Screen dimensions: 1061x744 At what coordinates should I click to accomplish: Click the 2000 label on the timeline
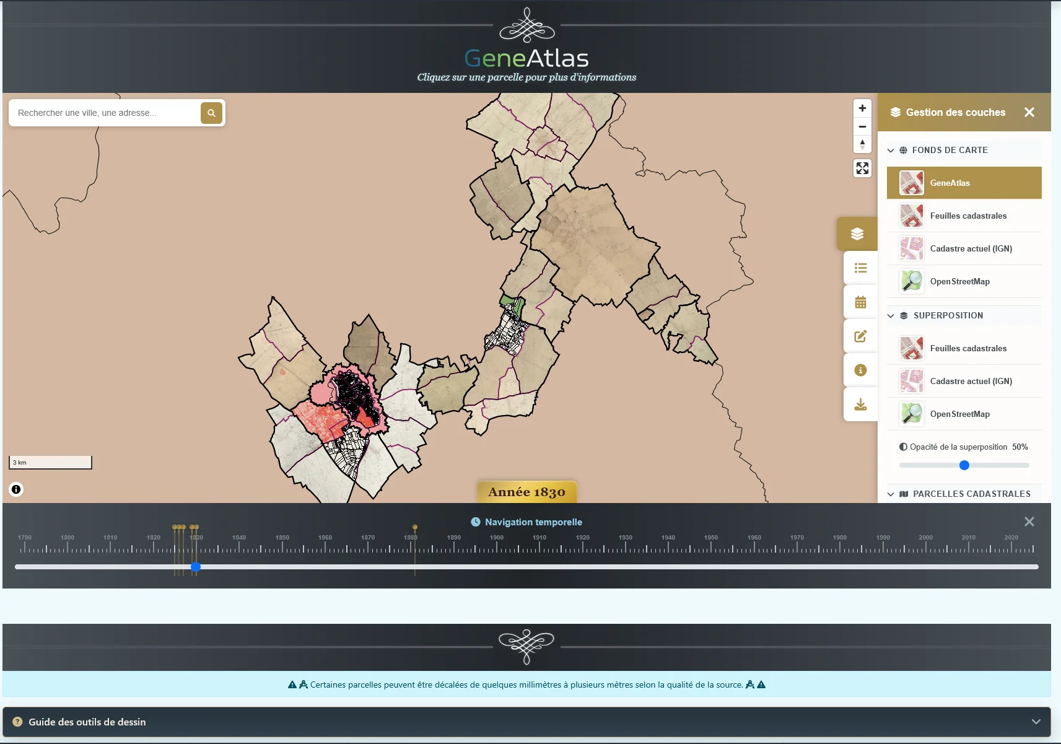(925, 538)
